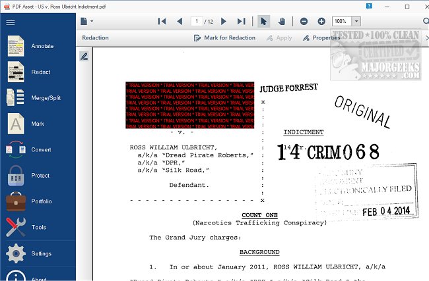Click the 'COUNT ONE' heading text

[x=259, y=215]
